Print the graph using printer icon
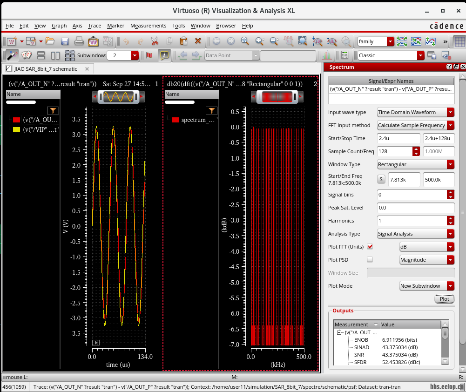 coord(79,41)
